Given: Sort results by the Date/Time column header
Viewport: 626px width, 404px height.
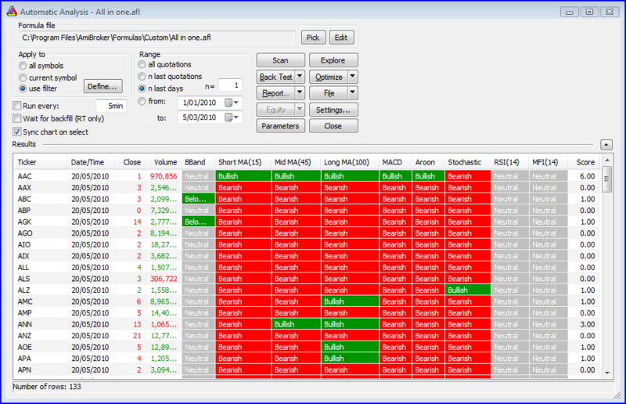Looking at the screenshot, I should (91, 162).
